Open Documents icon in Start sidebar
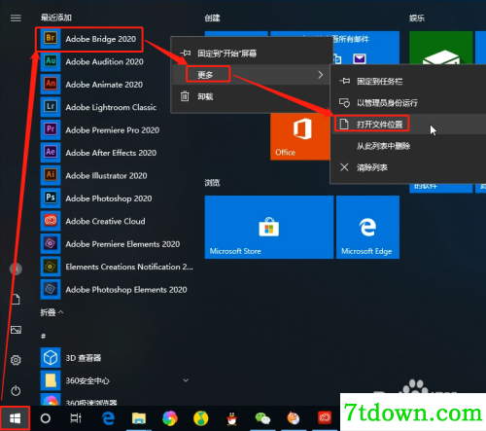The width and height of the screenshot is (486, 431). [x=16, y=300]
